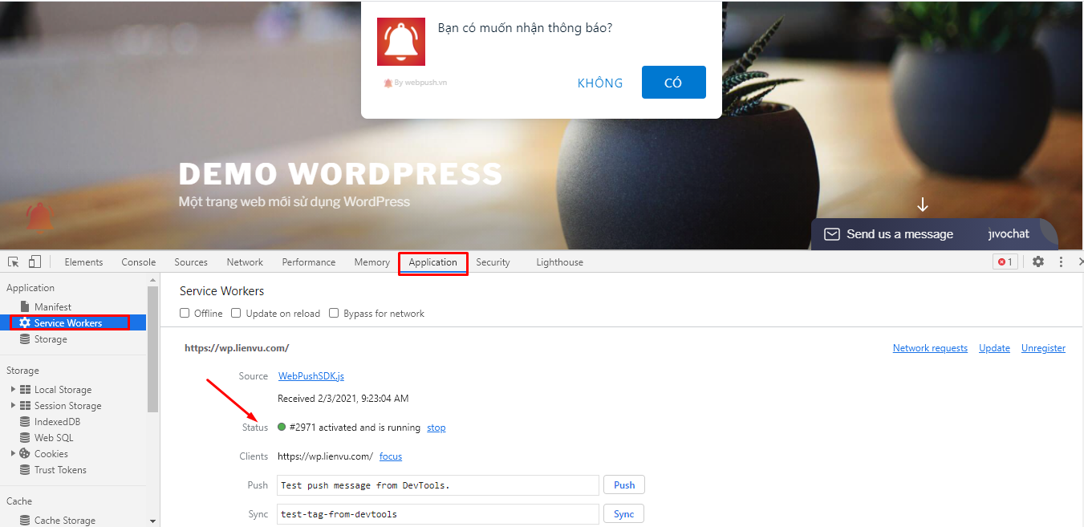Click the Cache Storage database icon
Image resolution: width=1084 pixels, height=527 pixels.
25,521
